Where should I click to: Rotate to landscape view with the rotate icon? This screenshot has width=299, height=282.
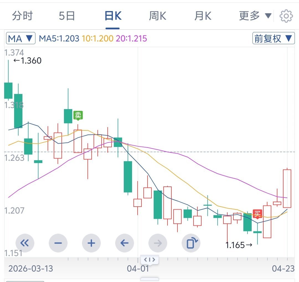click(191, 243)
